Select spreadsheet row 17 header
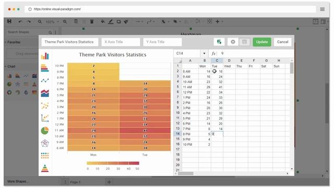The height and width of the screenshot is (188, 334). [x=177, y=149]
